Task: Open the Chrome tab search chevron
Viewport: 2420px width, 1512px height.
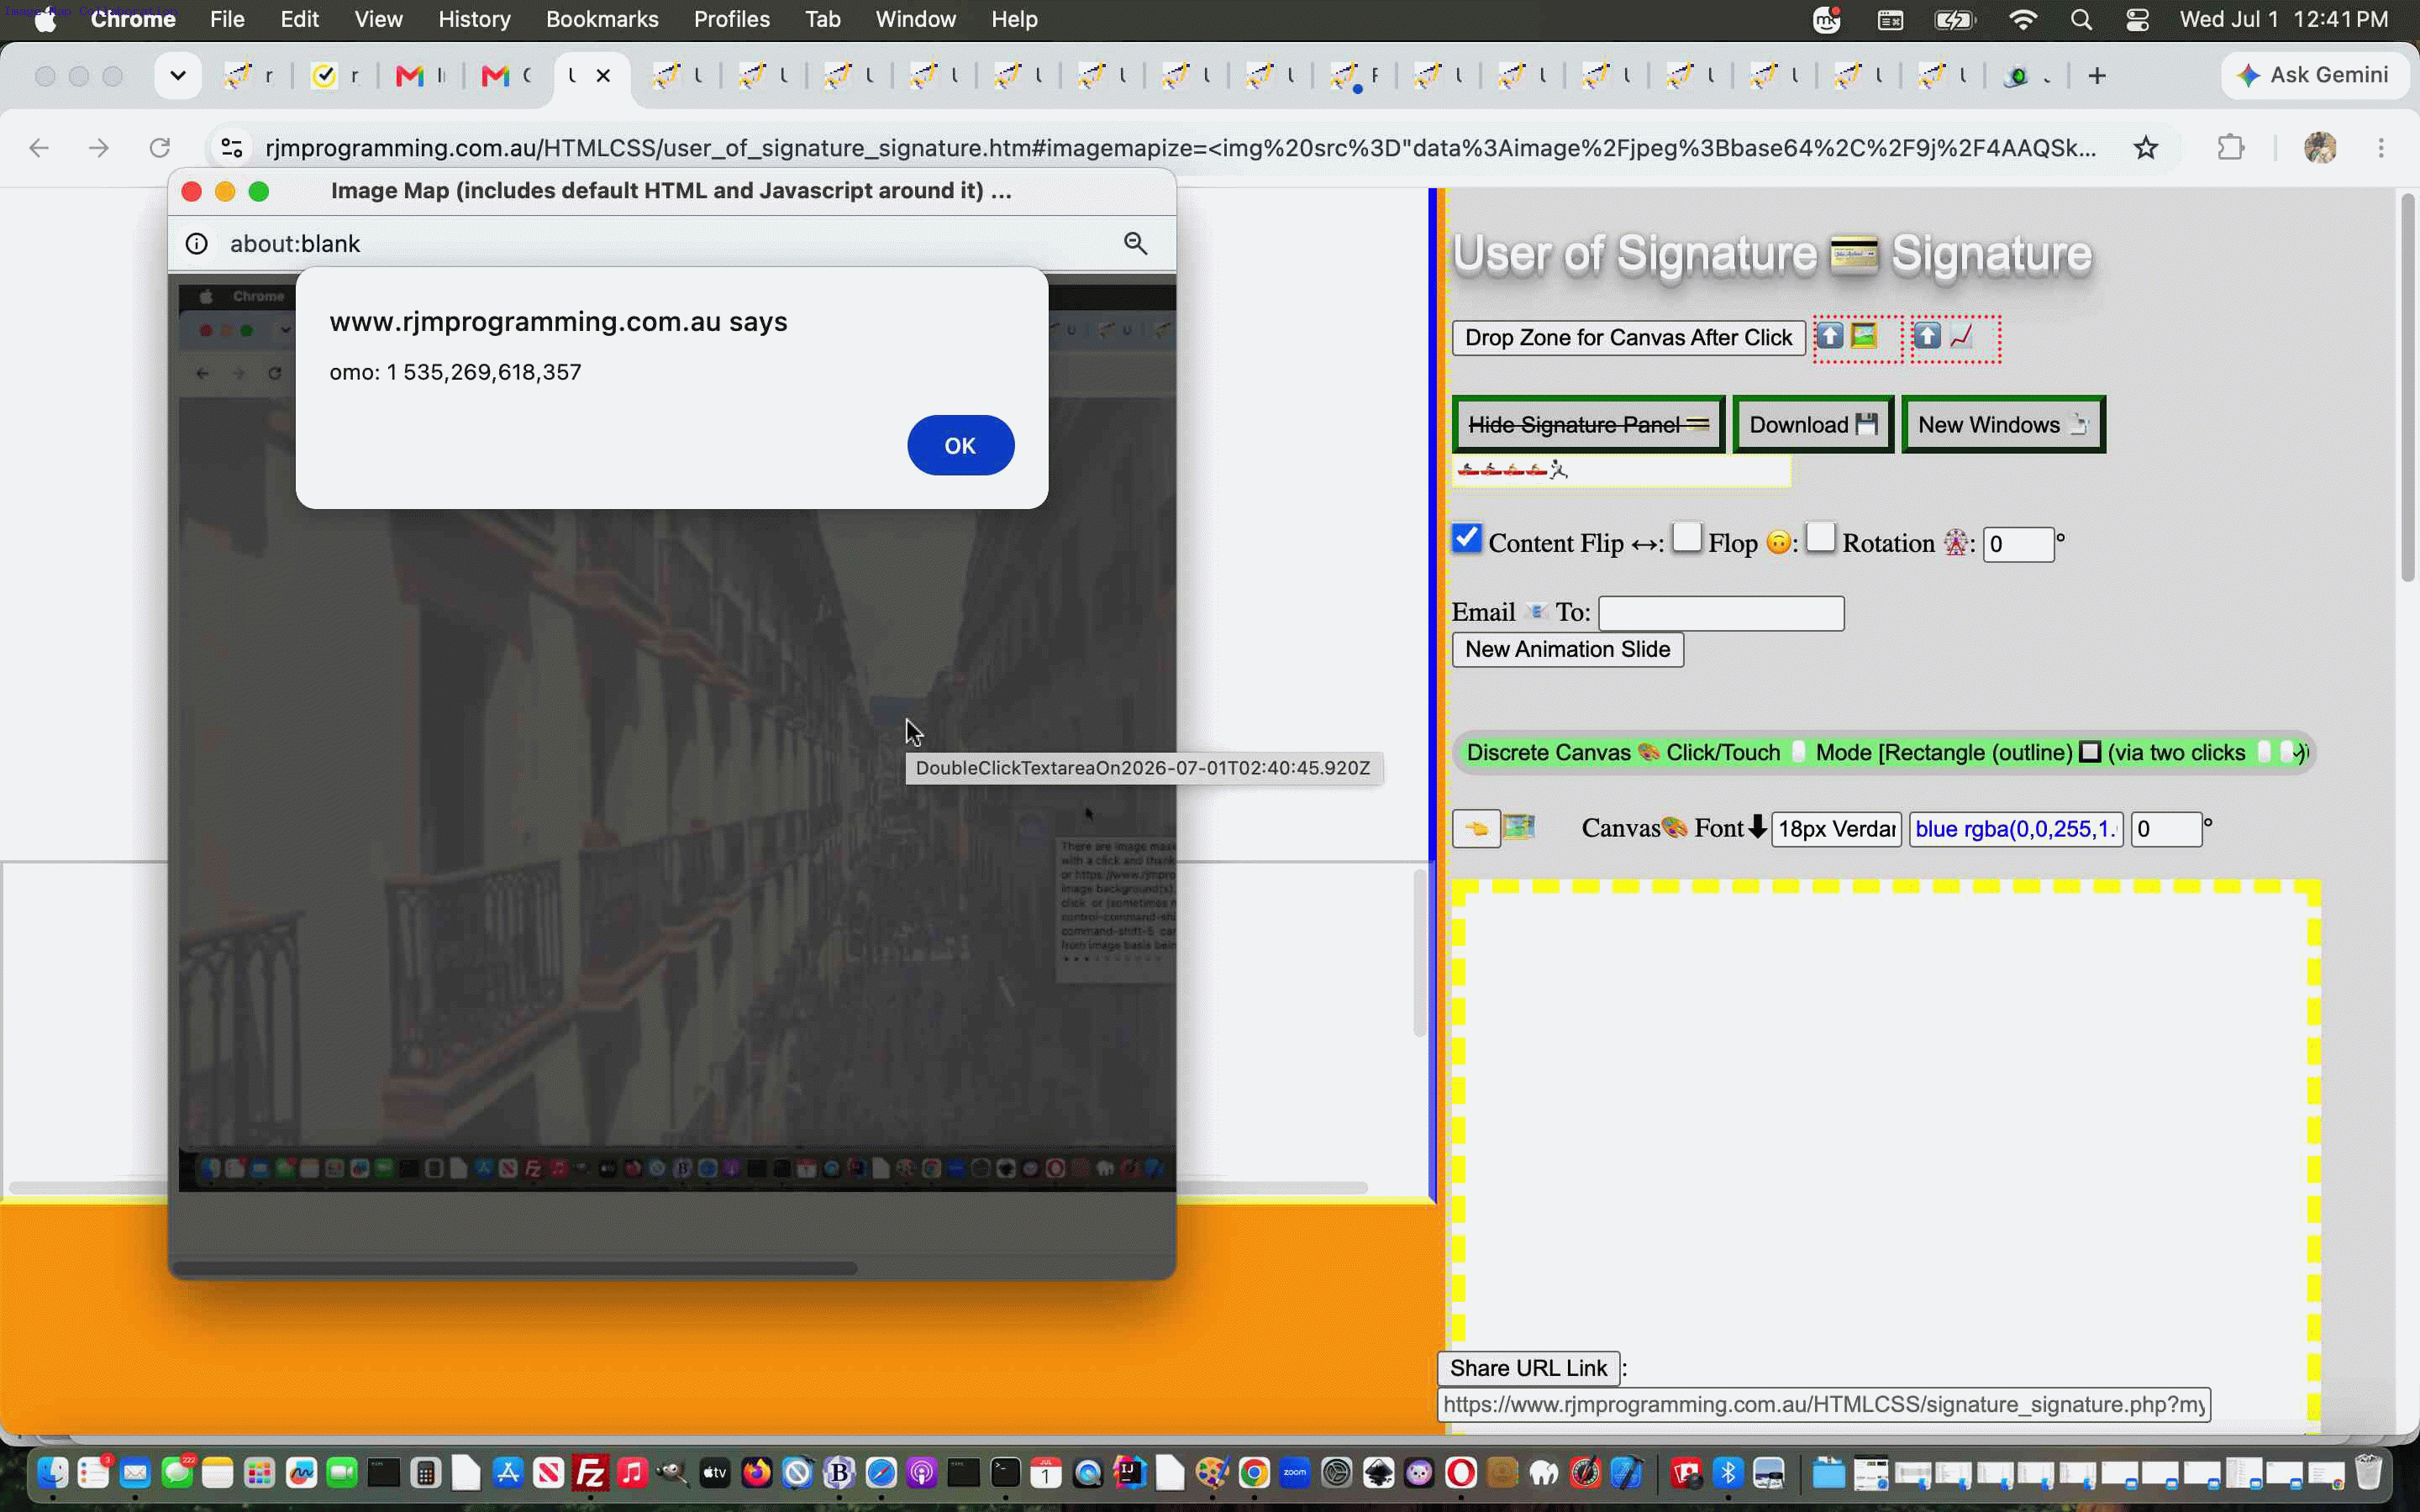Action: 178,76
